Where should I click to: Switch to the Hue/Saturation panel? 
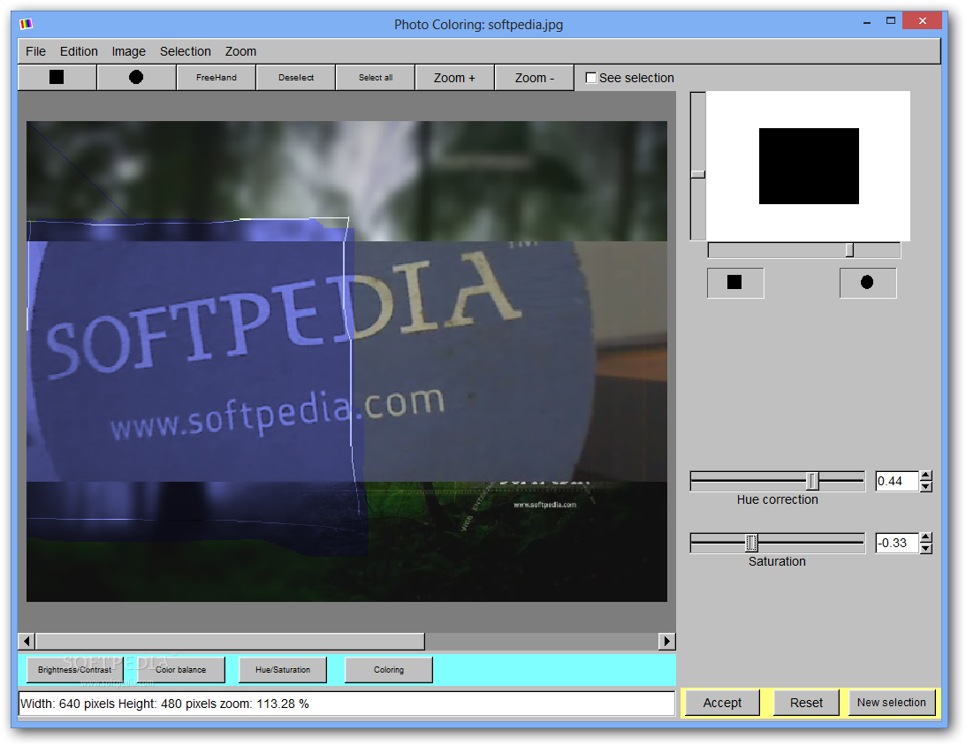[283, 670]
